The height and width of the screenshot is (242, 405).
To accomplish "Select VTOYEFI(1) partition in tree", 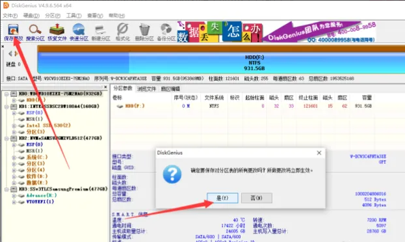I will click(40, 202).
